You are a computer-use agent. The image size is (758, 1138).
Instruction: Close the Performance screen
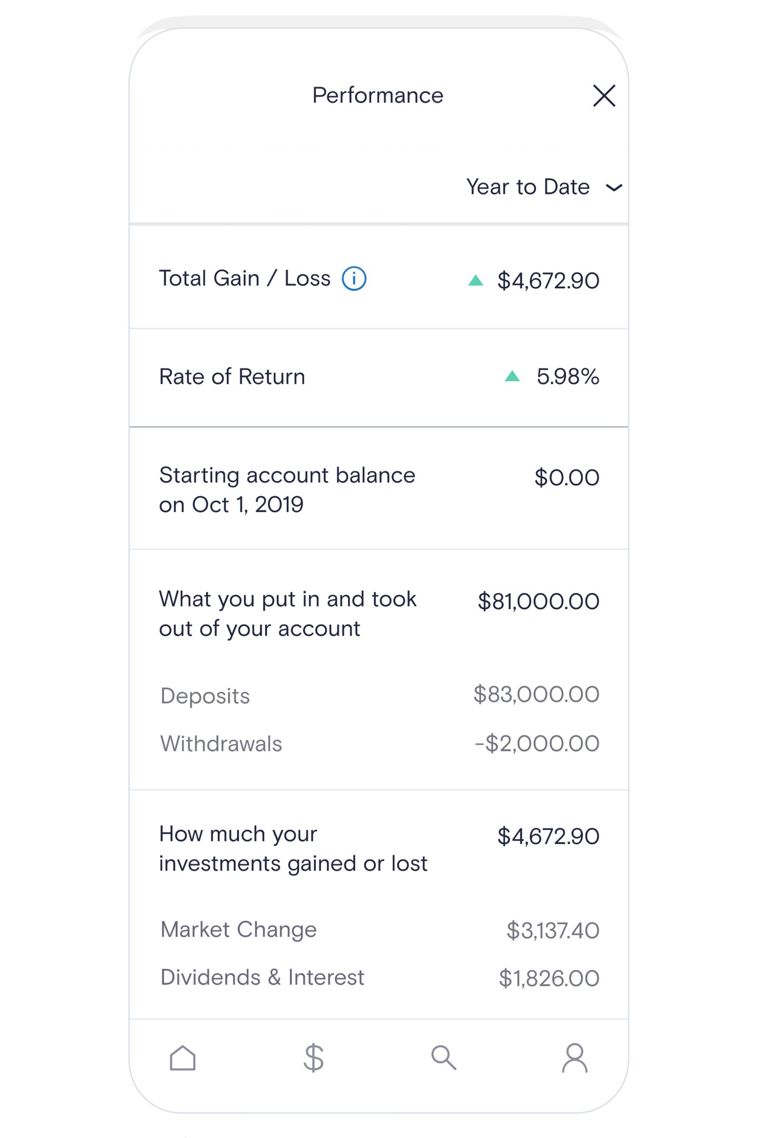(x=604, y=96)
